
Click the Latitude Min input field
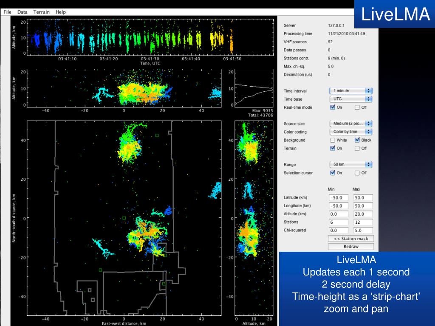338,198
